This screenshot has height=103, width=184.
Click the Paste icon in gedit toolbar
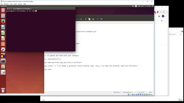pos(93,19)
